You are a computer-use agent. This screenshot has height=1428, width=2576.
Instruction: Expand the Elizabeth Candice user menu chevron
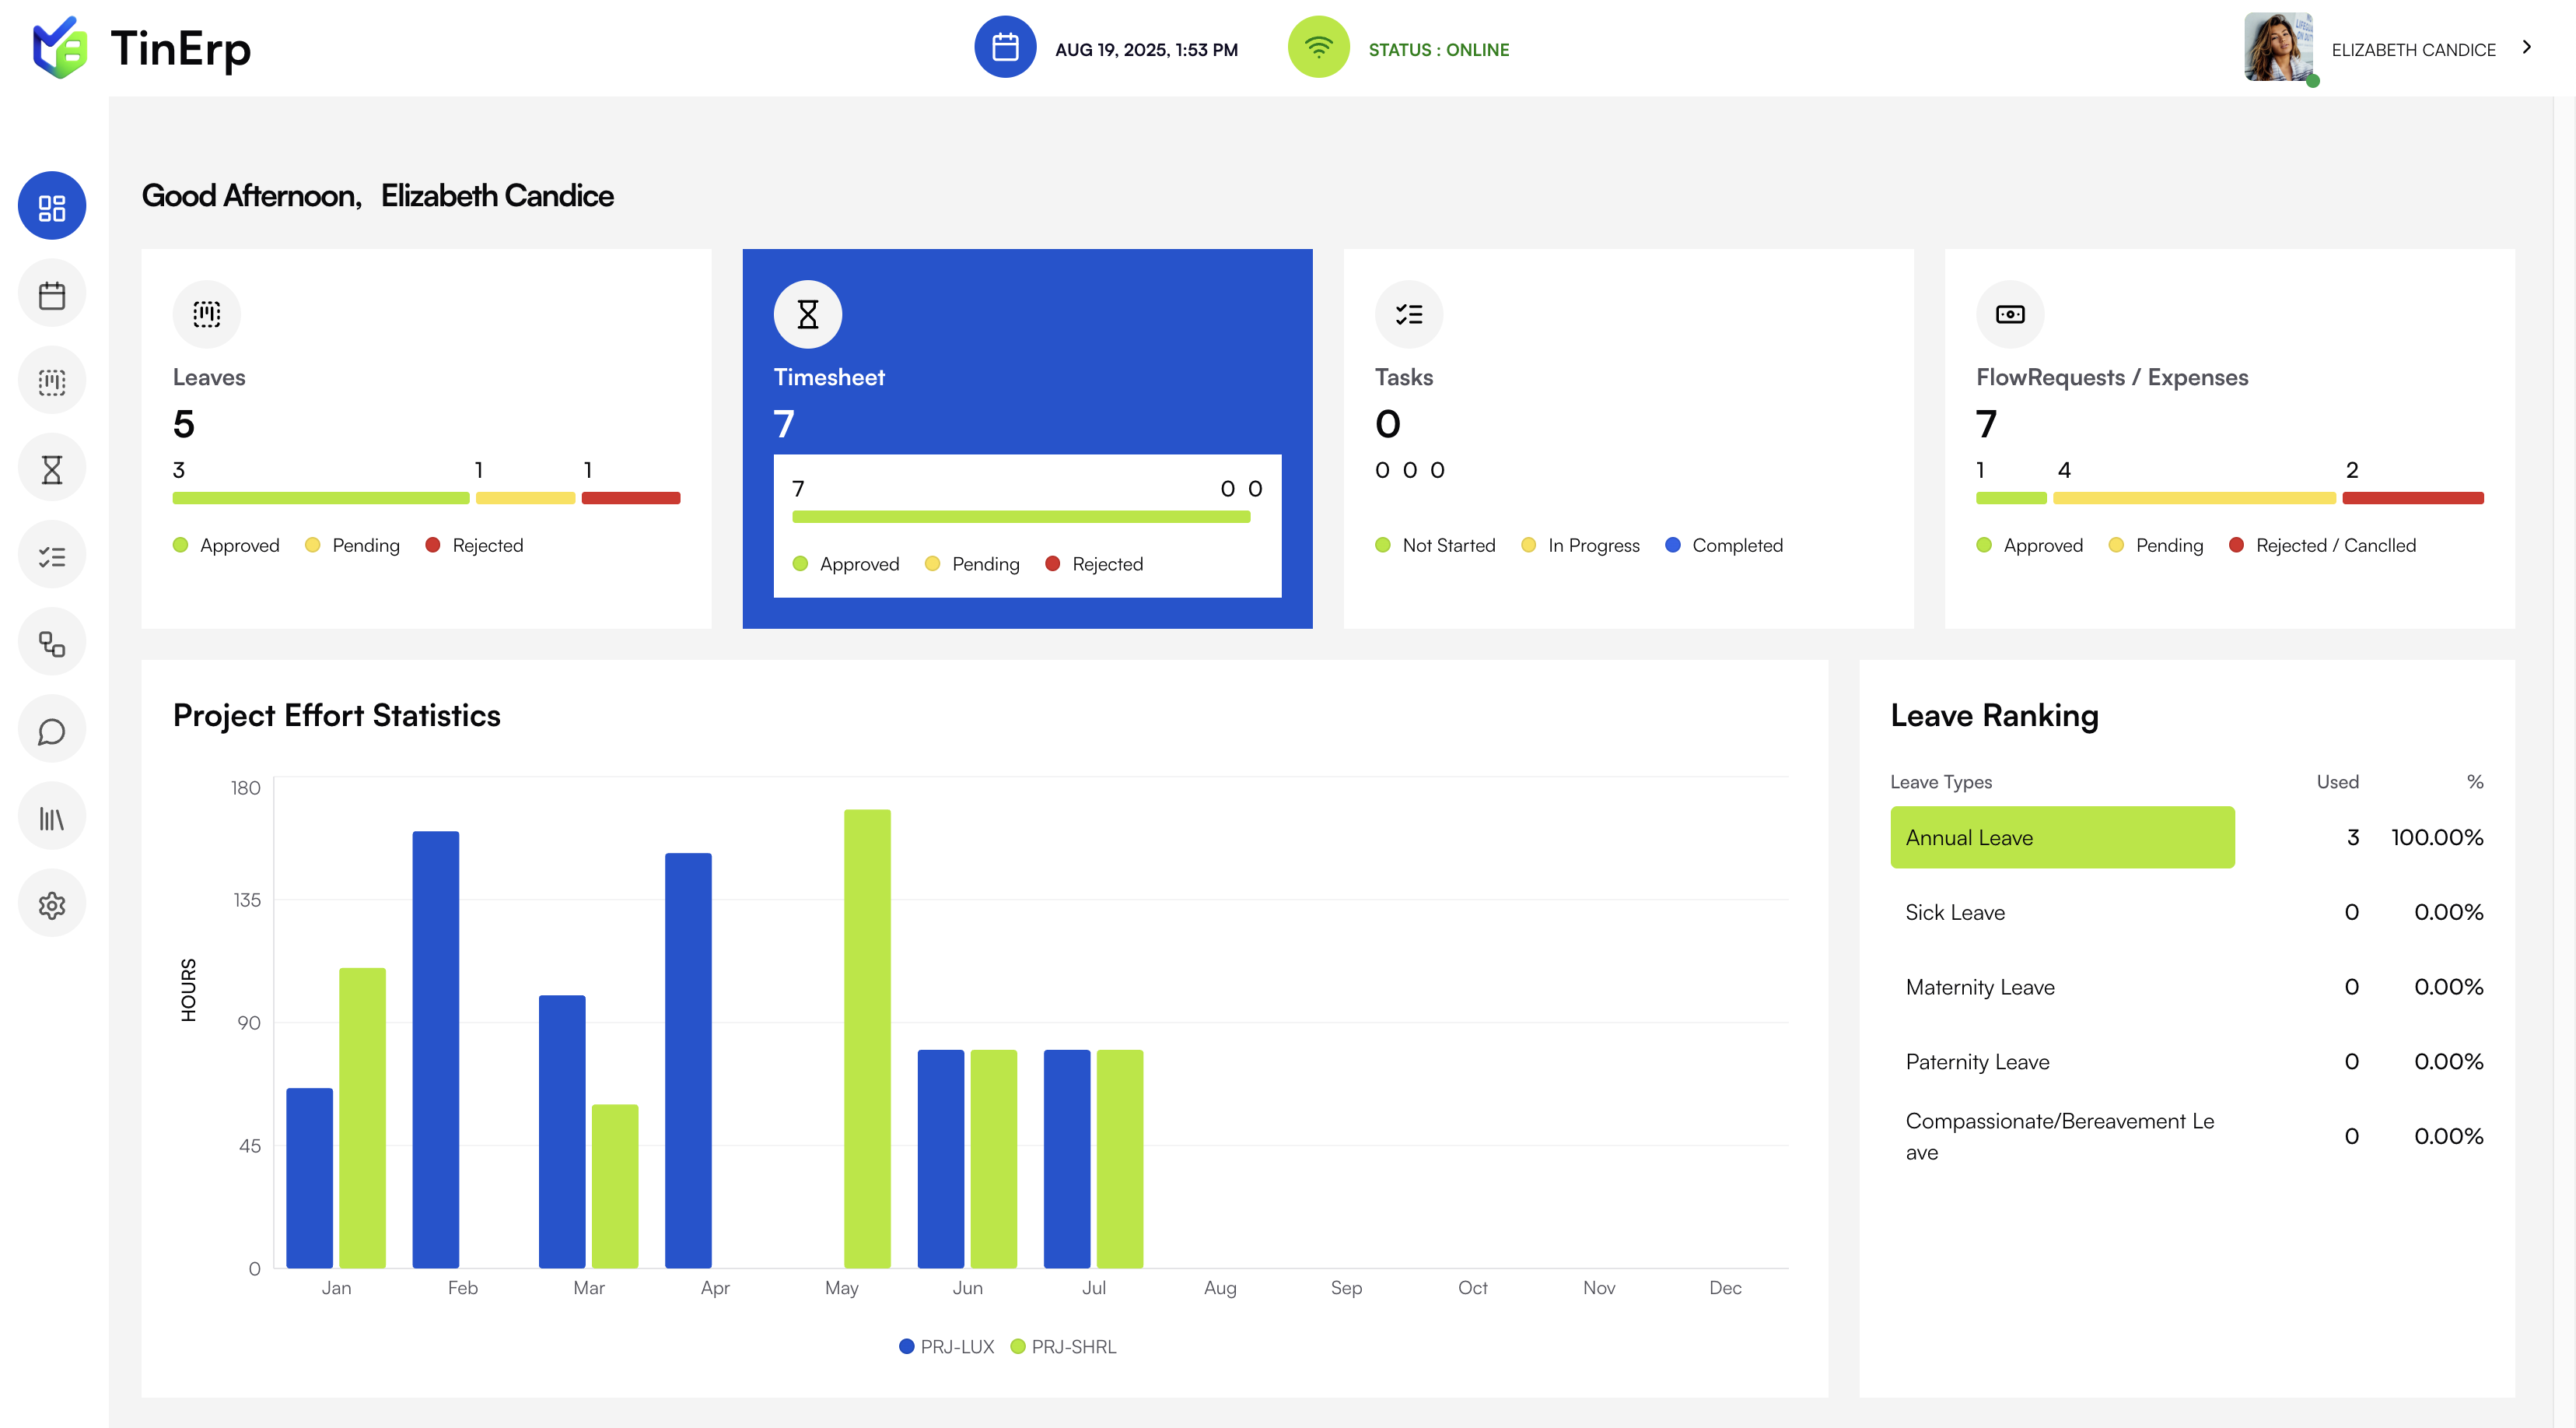point(2526,47)
